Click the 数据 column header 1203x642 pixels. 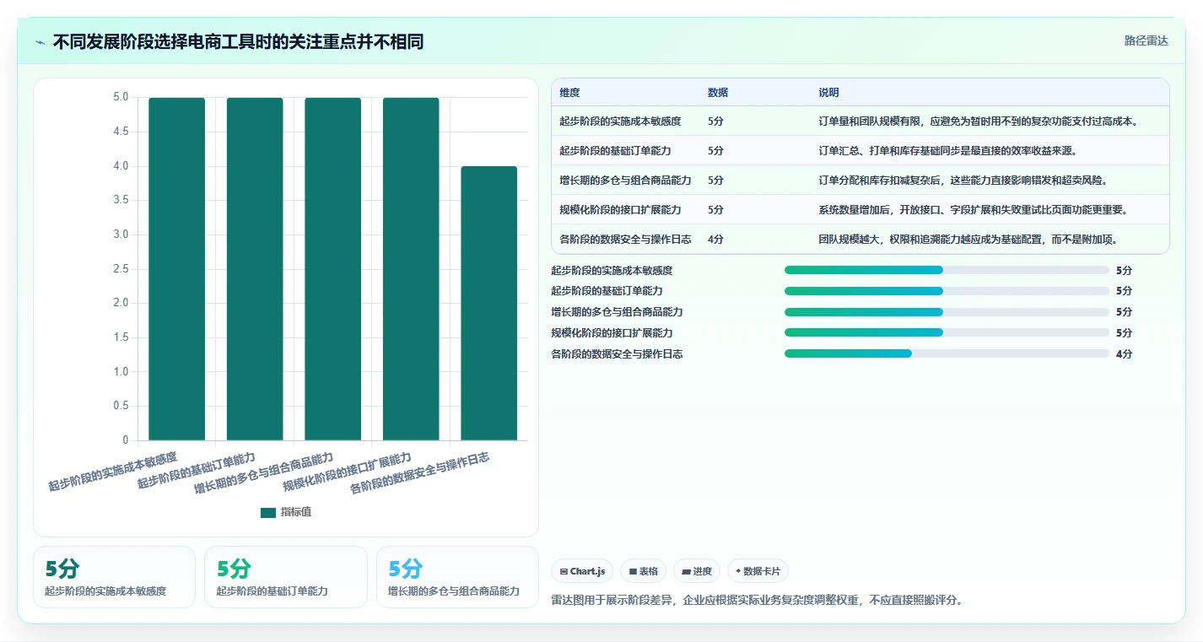coord(718,93)
